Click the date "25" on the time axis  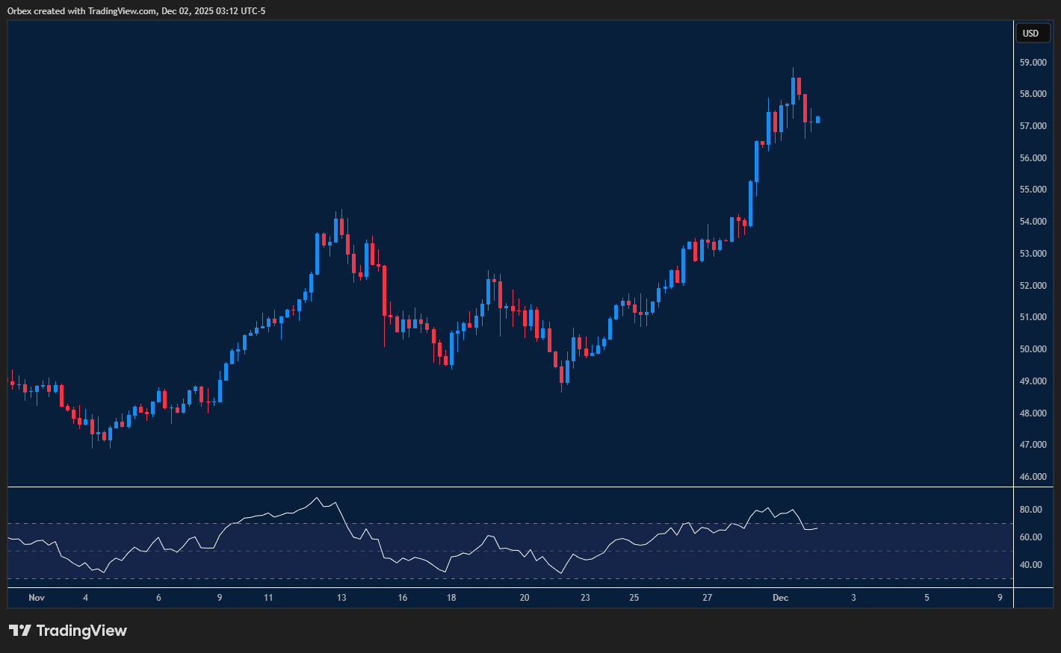pyautogui.click(x=634, y=598)
